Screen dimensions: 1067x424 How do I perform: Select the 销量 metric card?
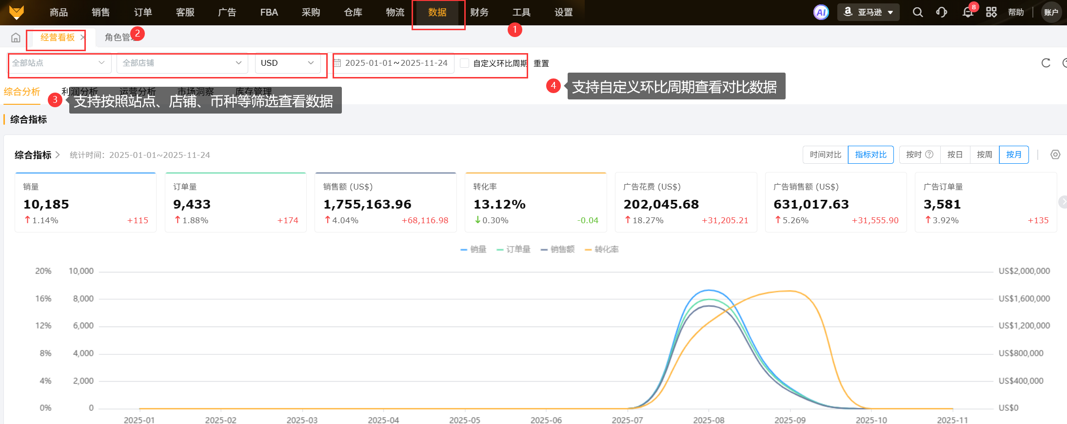click(x=85, y=202)
